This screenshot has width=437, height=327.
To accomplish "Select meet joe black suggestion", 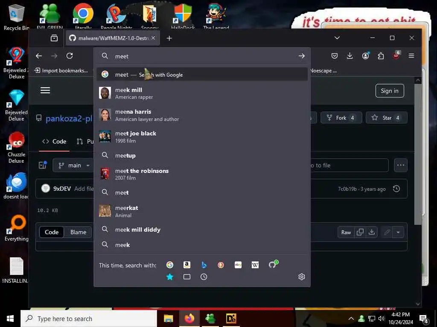I will pos(202,137).
